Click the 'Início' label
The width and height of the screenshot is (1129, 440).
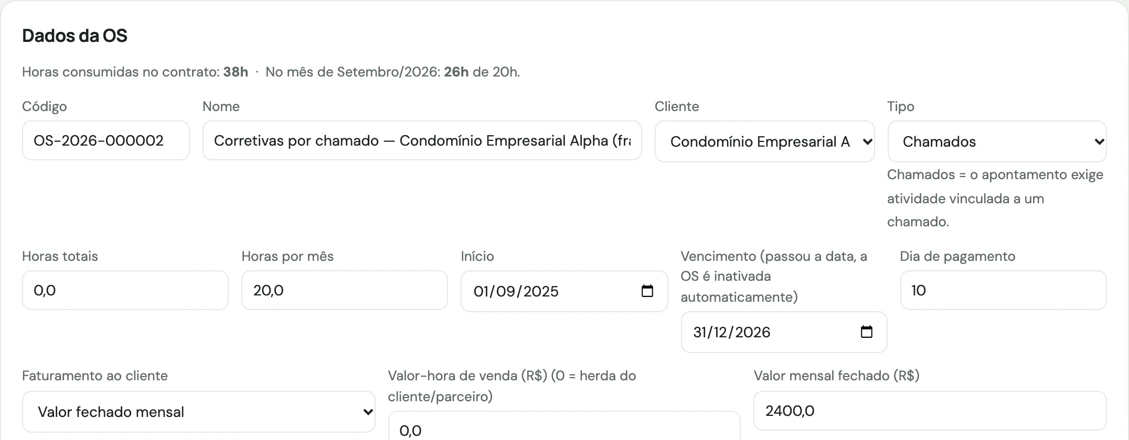click(477, 256)
